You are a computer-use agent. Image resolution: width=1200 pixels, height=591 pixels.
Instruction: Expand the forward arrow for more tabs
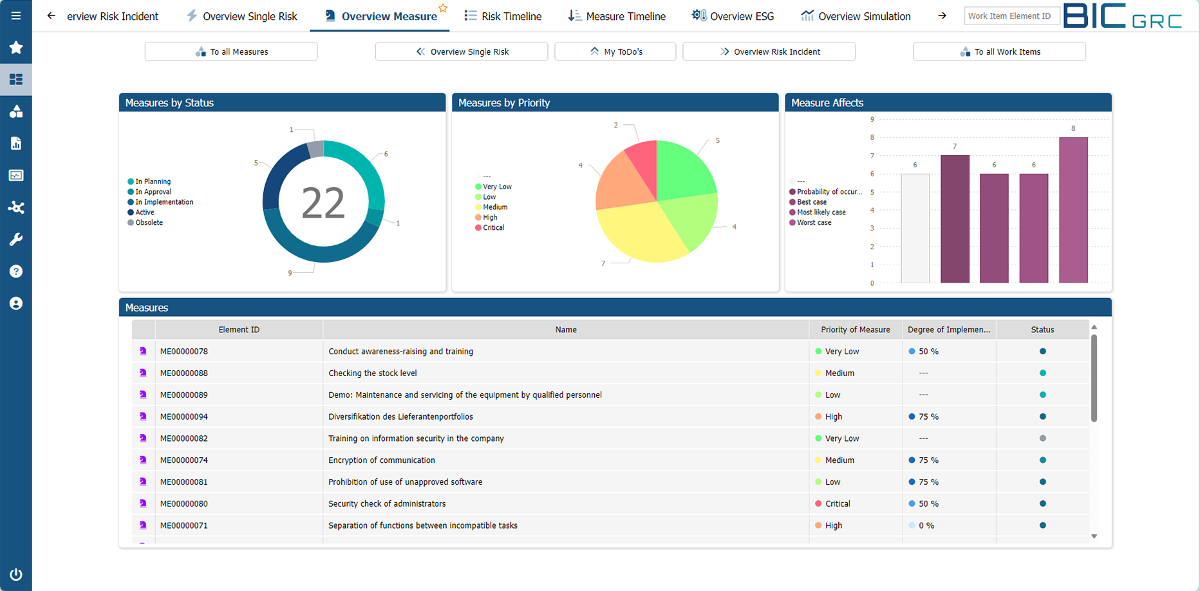pyautogui.click(x=942, y=15)
